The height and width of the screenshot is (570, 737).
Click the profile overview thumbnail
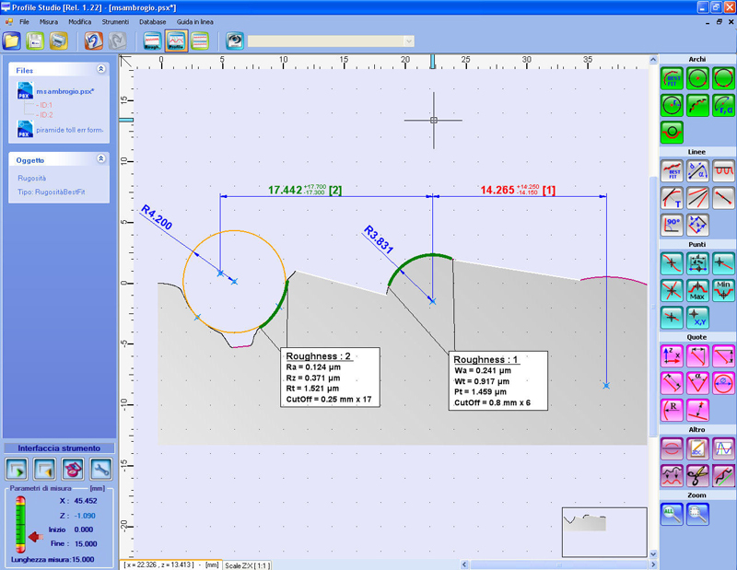(603, 531)
